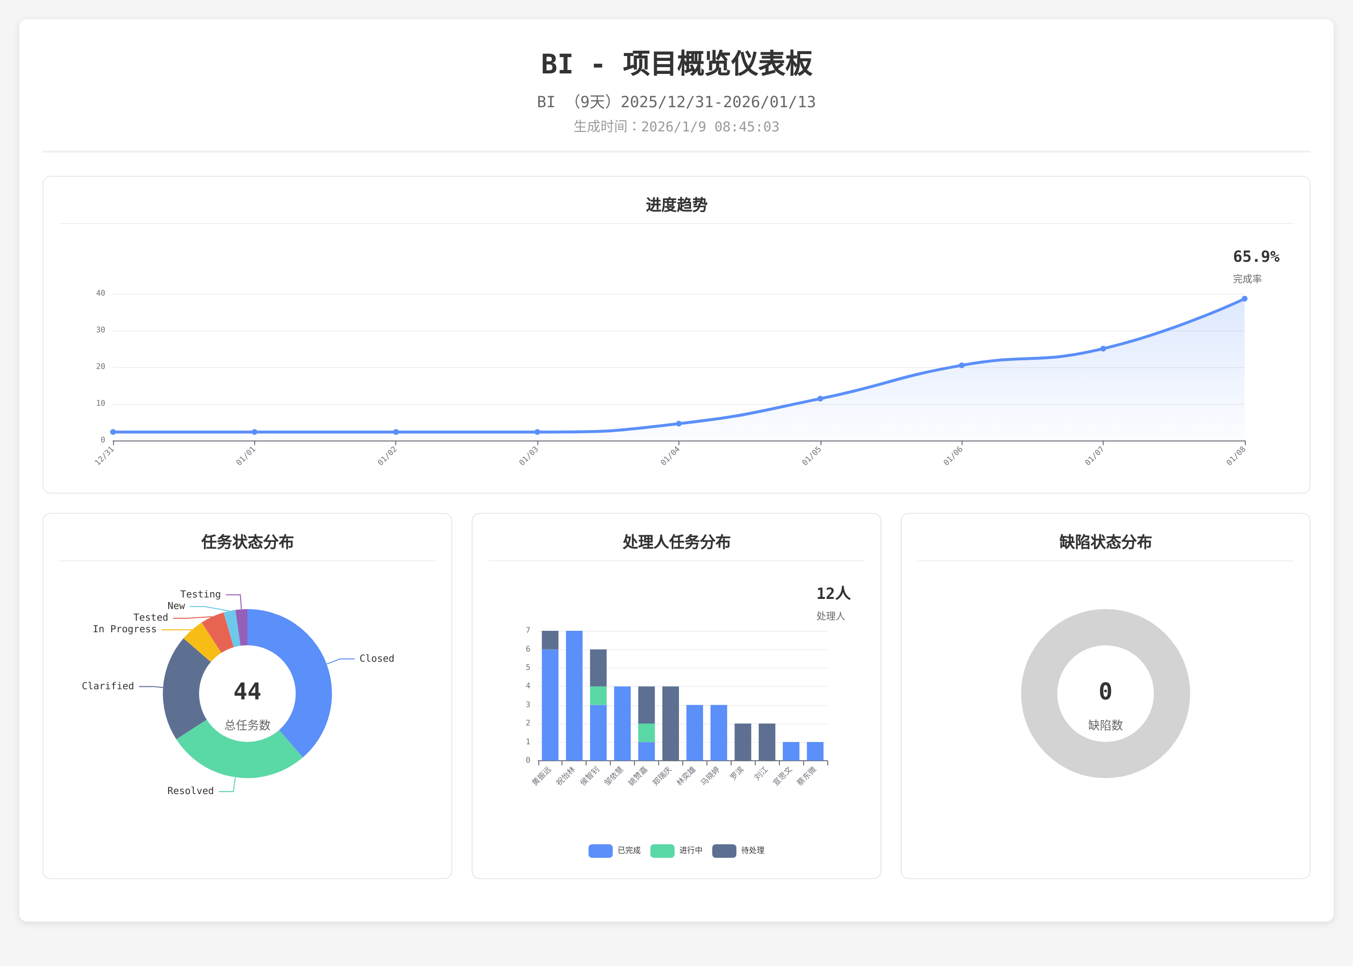Click the dark bar for 郑瑞庆
The height and width of the screenshot is (966, 1353).
pos(671,724)
